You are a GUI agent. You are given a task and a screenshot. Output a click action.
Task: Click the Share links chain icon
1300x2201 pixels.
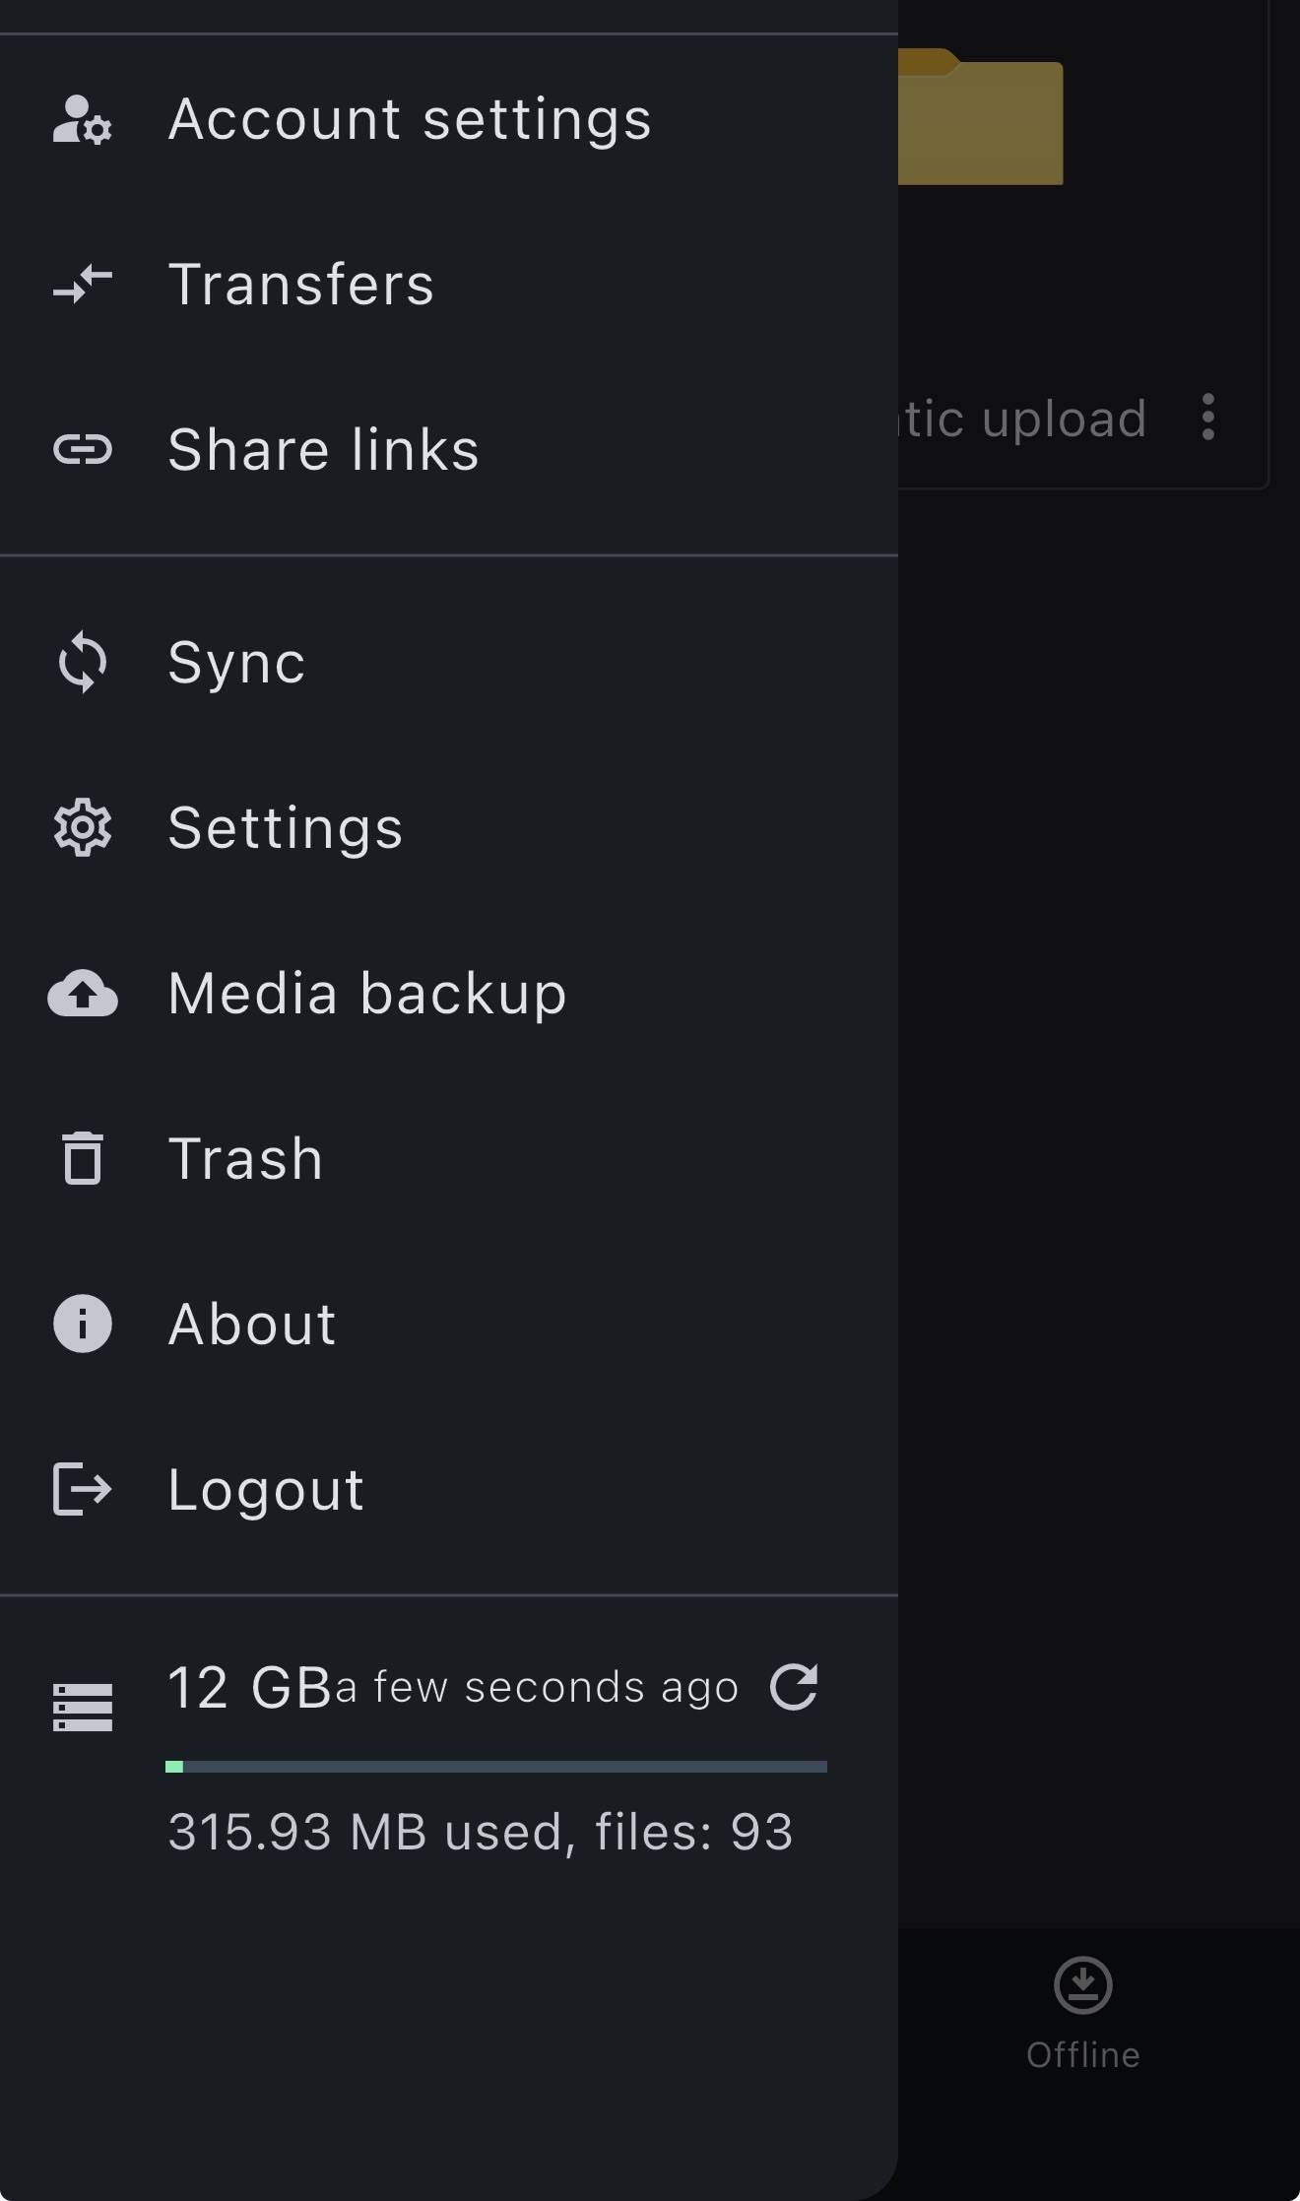click(x=83, y=450)
